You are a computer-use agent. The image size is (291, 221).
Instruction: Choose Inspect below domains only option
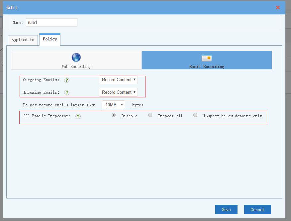pos(195,115)
